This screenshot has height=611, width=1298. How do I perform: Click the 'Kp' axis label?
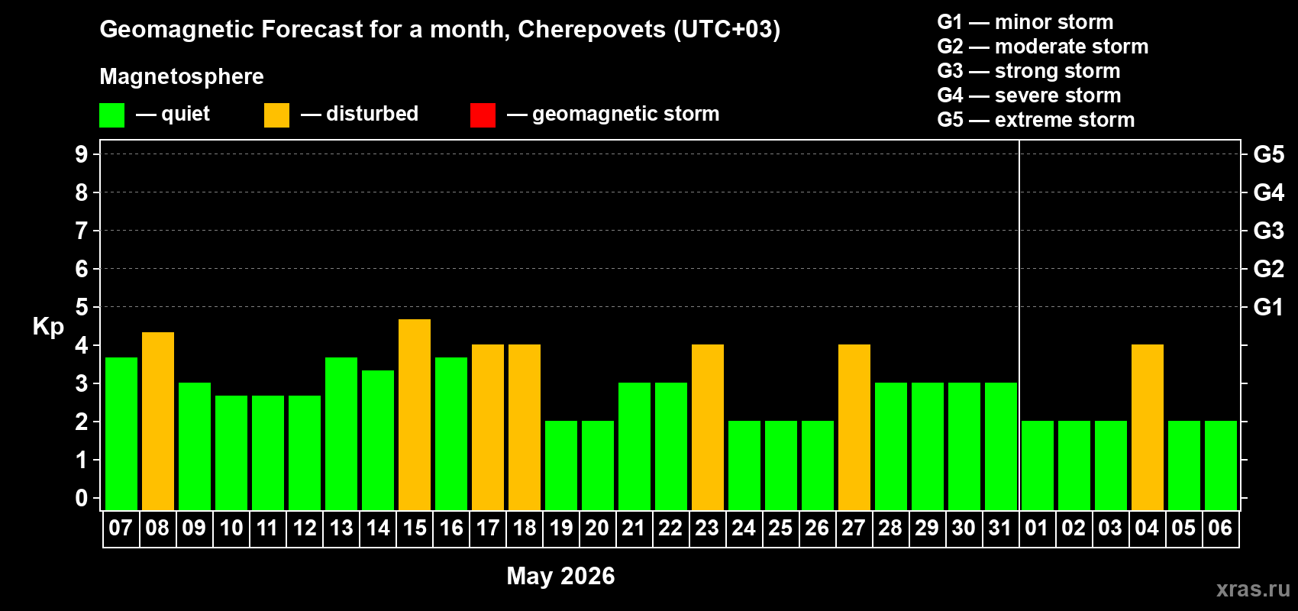(x=48, y=327)
